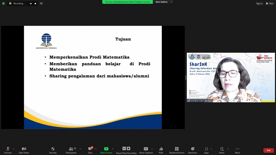Click the green encryption shield icon
This screenshot has width=276, height=155.
click(x=3, y=3)
